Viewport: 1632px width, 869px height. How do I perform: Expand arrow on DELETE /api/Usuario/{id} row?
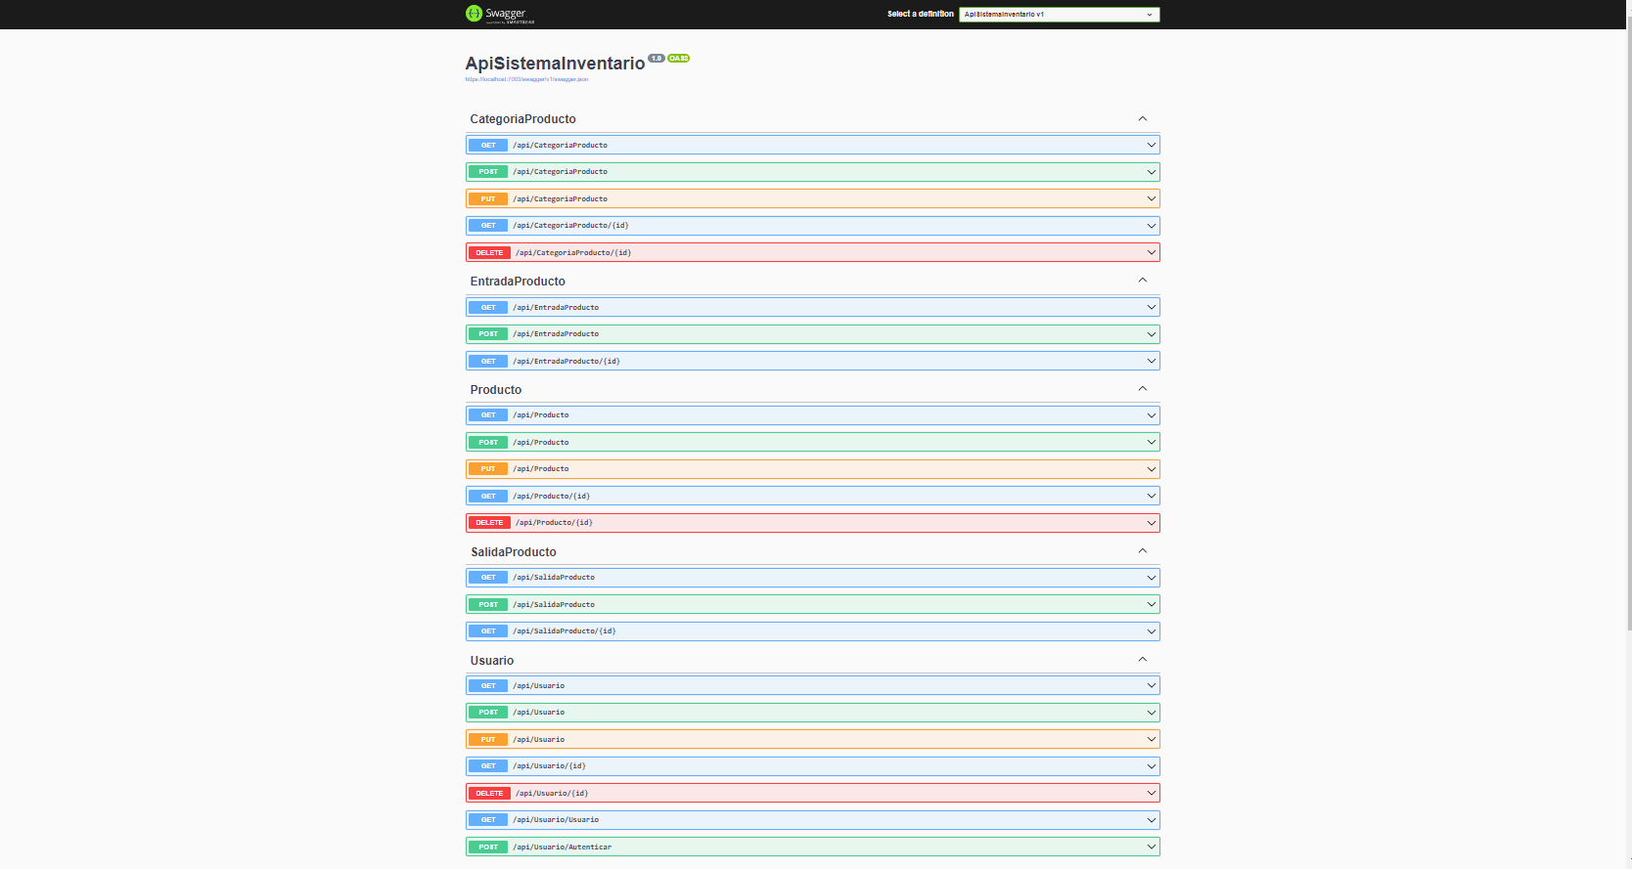1151,793
